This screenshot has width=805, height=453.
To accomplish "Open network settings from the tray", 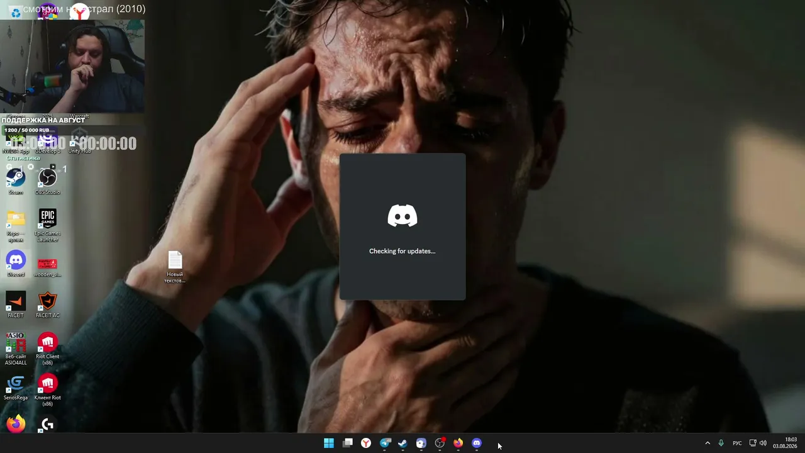I will coord(753,444).
